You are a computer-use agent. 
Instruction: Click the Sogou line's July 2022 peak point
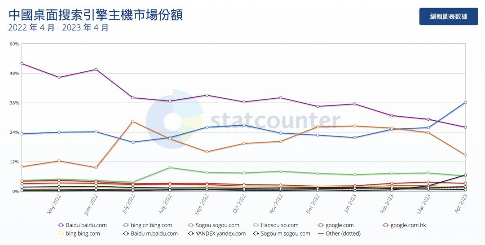point(132,121)
